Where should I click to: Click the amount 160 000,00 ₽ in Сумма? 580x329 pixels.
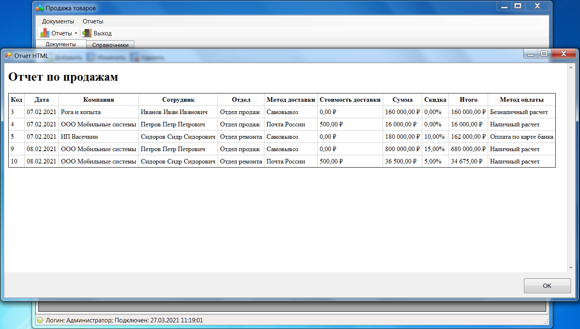(402, 112)
